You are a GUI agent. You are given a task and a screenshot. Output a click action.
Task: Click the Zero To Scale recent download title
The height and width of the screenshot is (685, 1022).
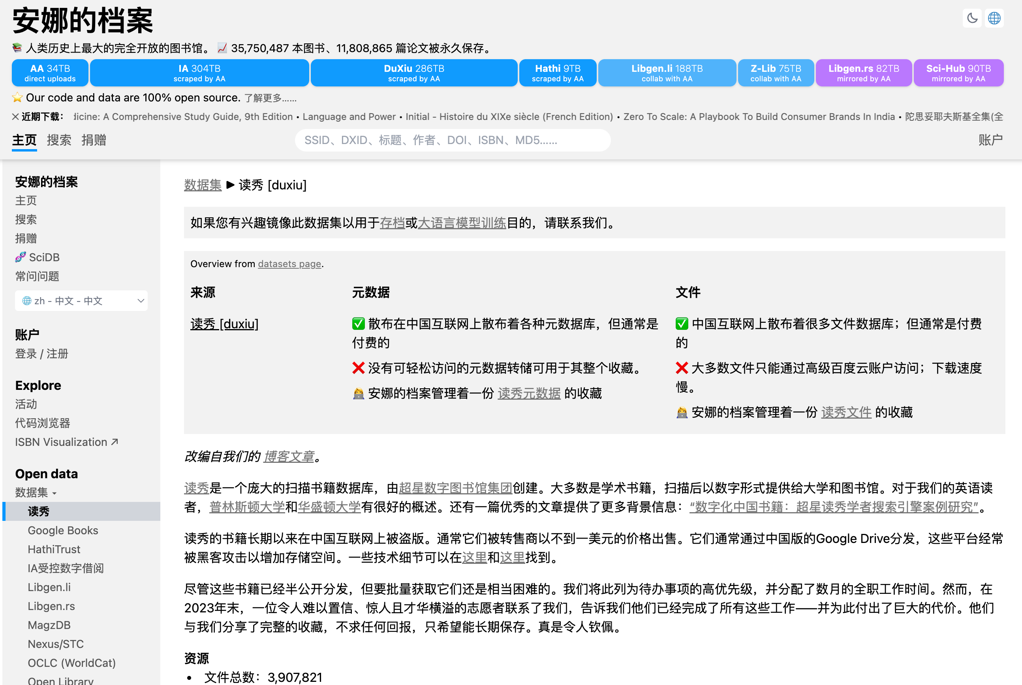(x=759, y=117)
